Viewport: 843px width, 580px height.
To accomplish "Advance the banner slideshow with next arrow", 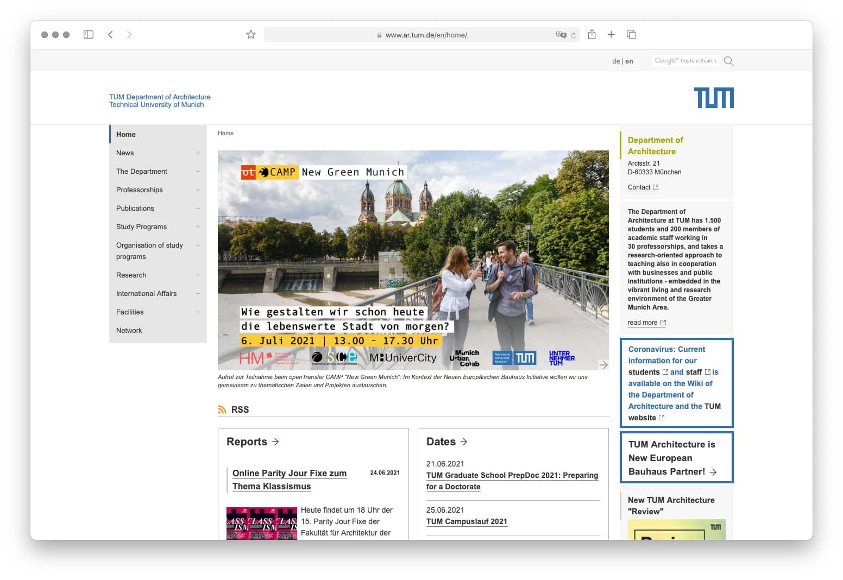I will click(x=603, y=365).
